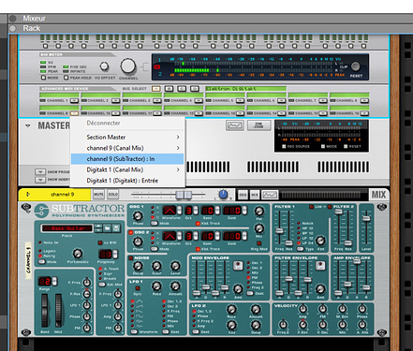The width and height of the screenshot is (413, 351).
Task: Click the Big Meter Reset knob
Action: point(355,66)
